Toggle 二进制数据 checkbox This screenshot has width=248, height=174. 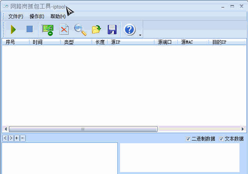point(188,139)
